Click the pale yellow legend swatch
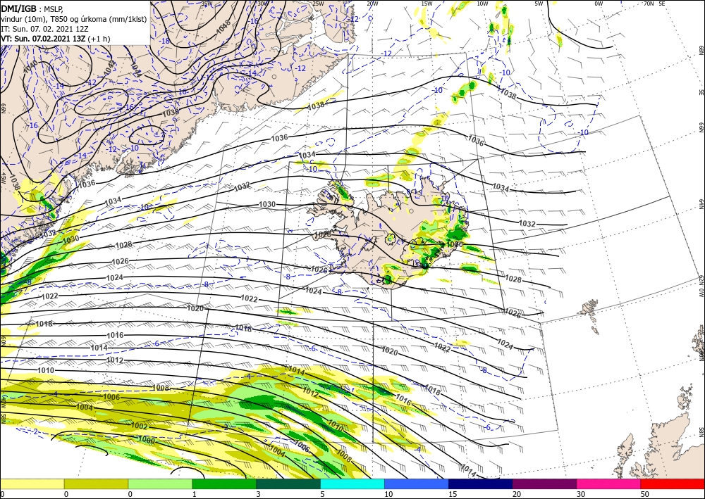This screenshot has height=499, width=705. pos(32,484)
